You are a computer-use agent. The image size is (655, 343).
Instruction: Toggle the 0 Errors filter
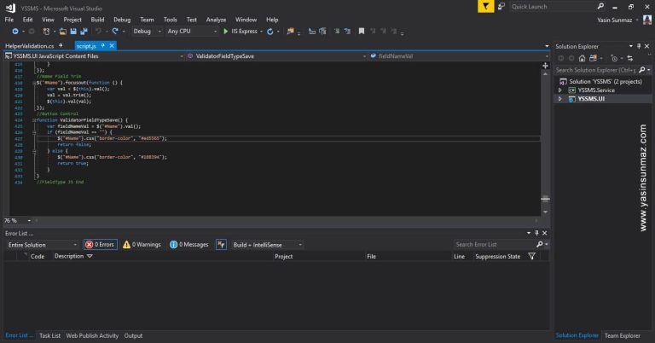point(100,244)
